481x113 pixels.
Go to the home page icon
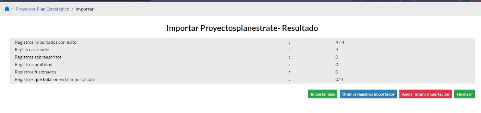(x=7, y=9)
